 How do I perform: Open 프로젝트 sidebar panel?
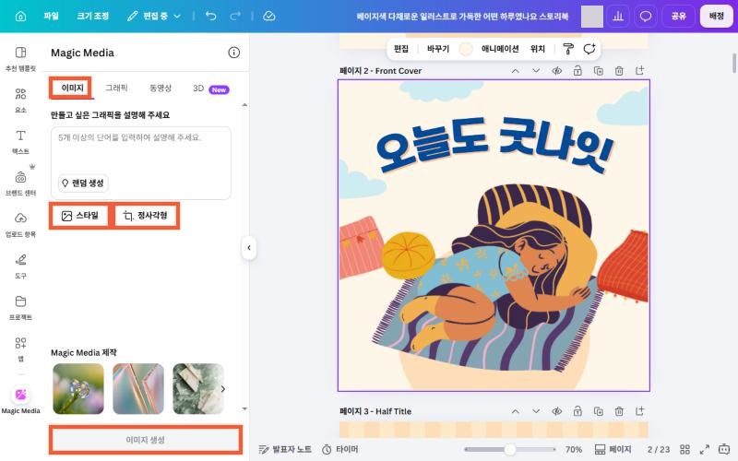20,308
